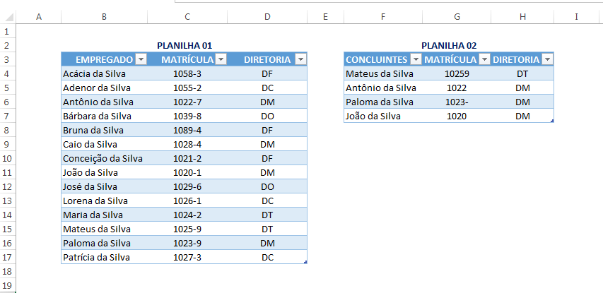The width and height of the screenshot is (603, 293).
Task: Select column A header
Action: click(38, 17)
